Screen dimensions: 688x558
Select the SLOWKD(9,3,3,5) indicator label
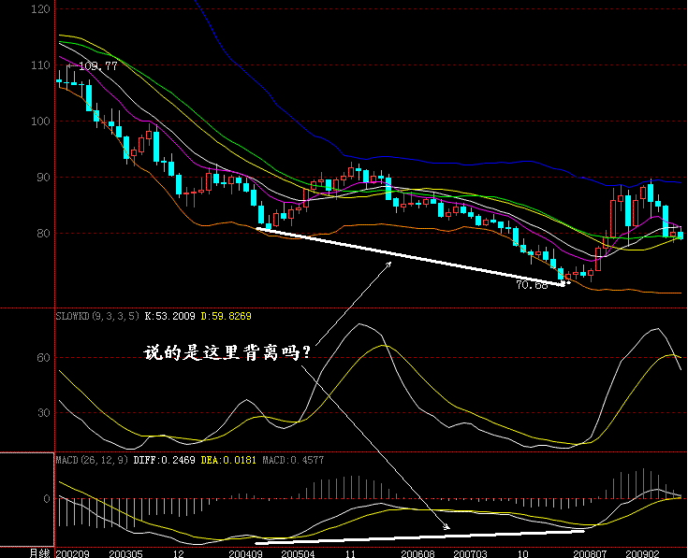click(97, 316)
